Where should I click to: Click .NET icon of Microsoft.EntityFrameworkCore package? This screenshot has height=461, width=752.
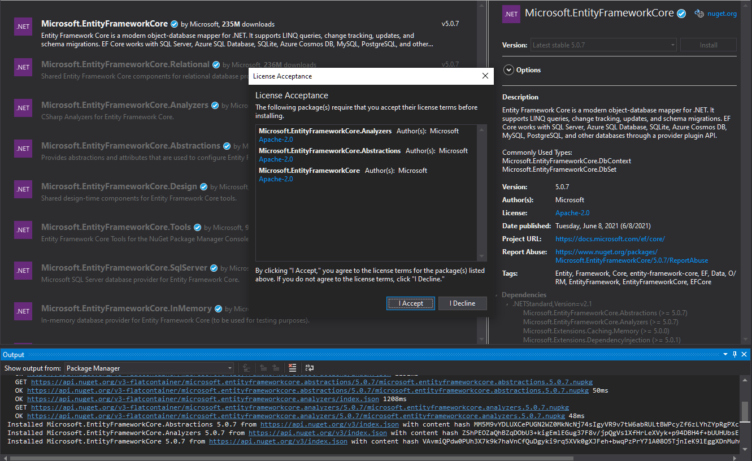[x=23, y=27]
